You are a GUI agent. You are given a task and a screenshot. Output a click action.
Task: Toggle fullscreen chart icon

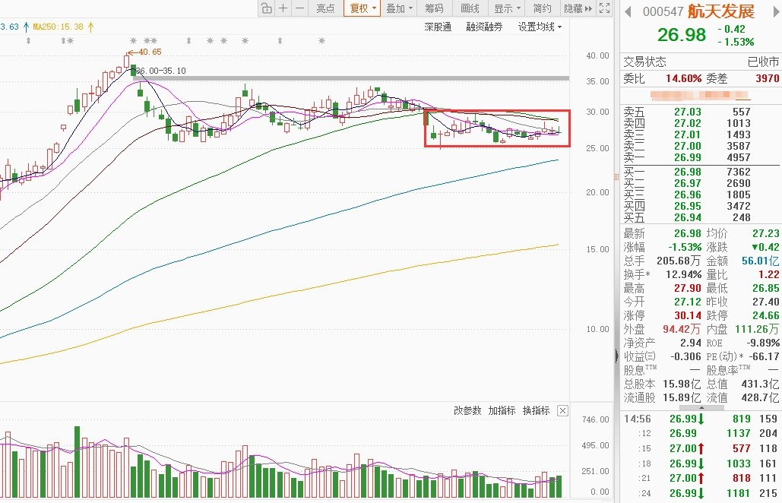(604, 8)
